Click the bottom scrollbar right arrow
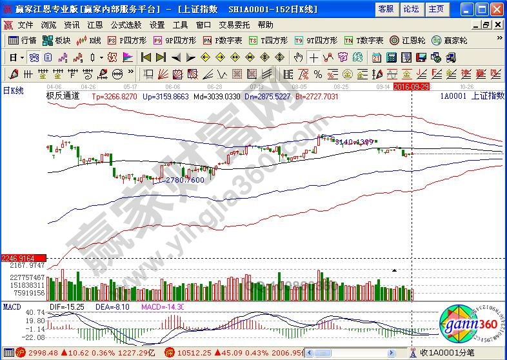 (392, 352)
